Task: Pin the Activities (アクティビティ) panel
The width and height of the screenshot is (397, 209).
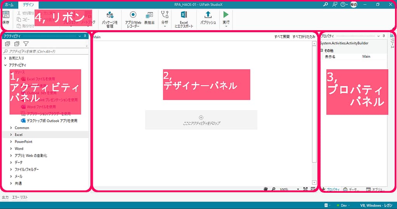Action: [x=85, y=36]
